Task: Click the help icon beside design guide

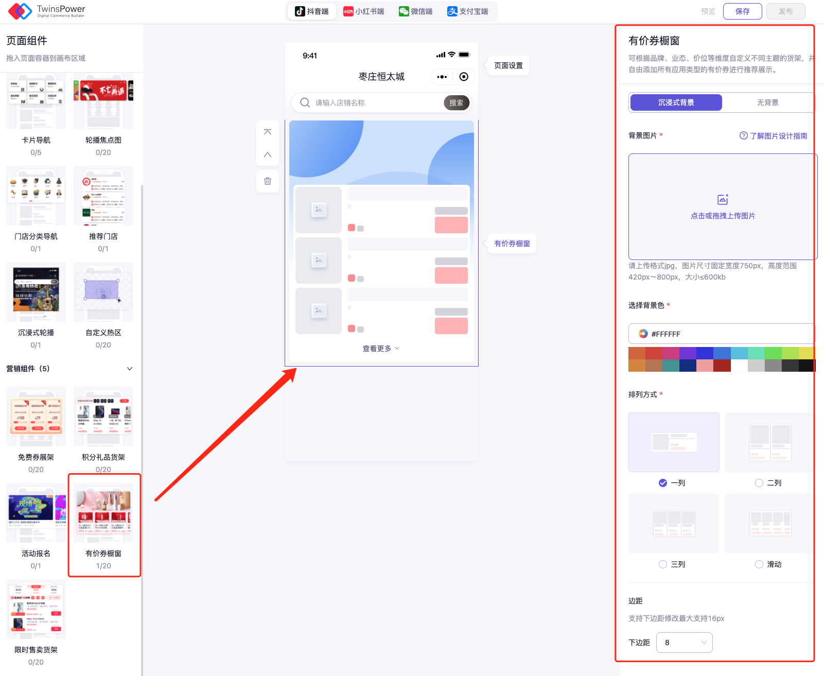Action: pyautogui.click(x=743, y=136)
